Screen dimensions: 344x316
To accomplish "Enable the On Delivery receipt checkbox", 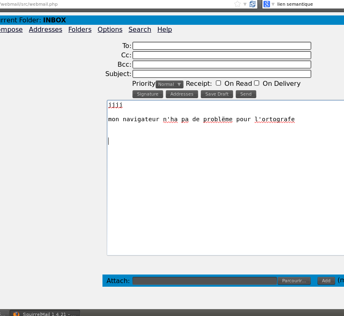I will click(257, 83).
